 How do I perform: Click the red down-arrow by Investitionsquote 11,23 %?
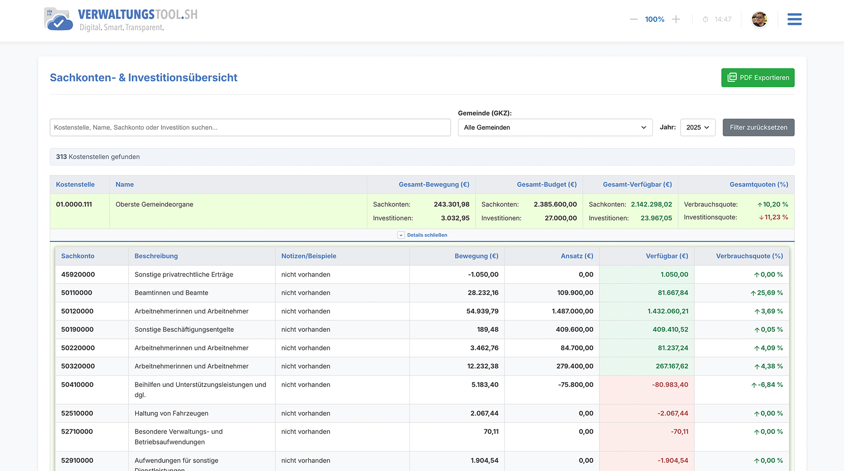click(761, 218)
